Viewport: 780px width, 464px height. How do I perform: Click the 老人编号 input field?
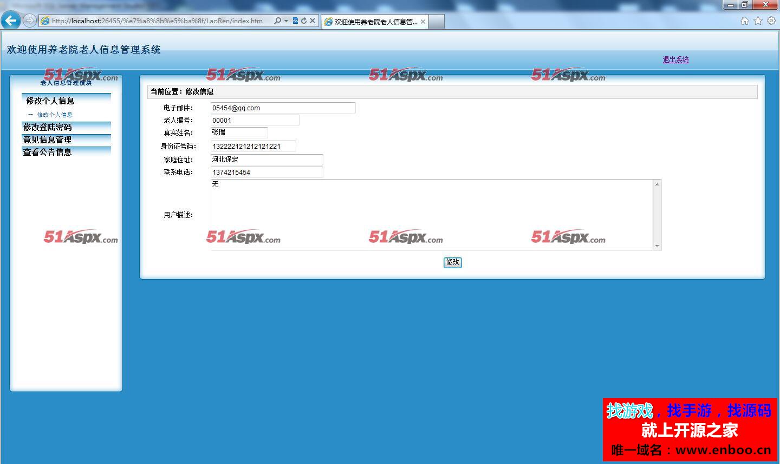coord(255,120)
